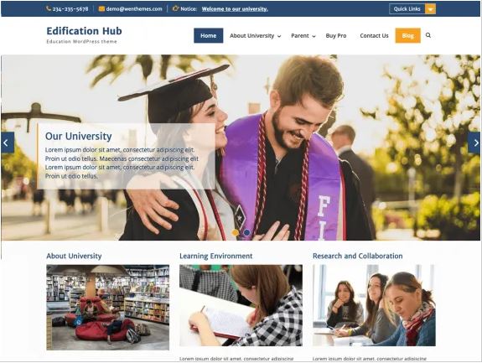The width and height of the screenshot is (482, 363).
Task: Open the library About University thumbnail
Action: coord(108,307)
